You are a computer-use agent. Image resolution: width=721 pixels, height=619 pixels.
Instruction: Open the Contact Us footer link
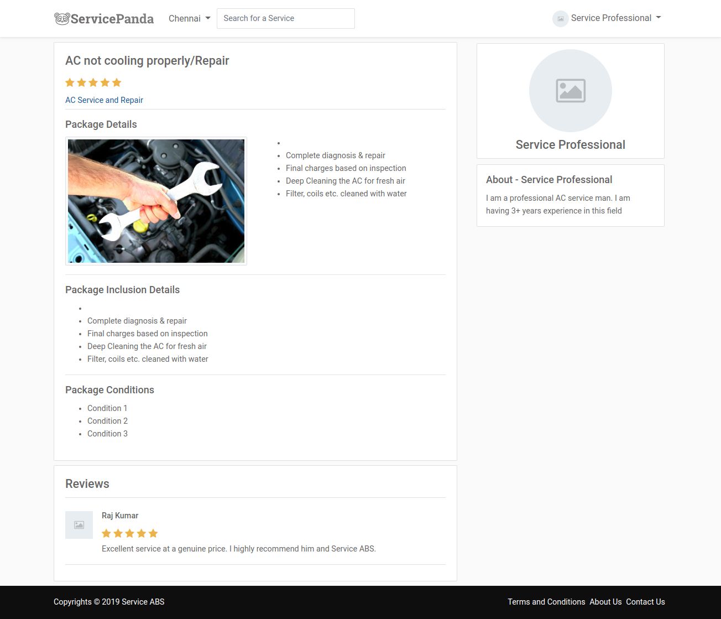[645, 602]
